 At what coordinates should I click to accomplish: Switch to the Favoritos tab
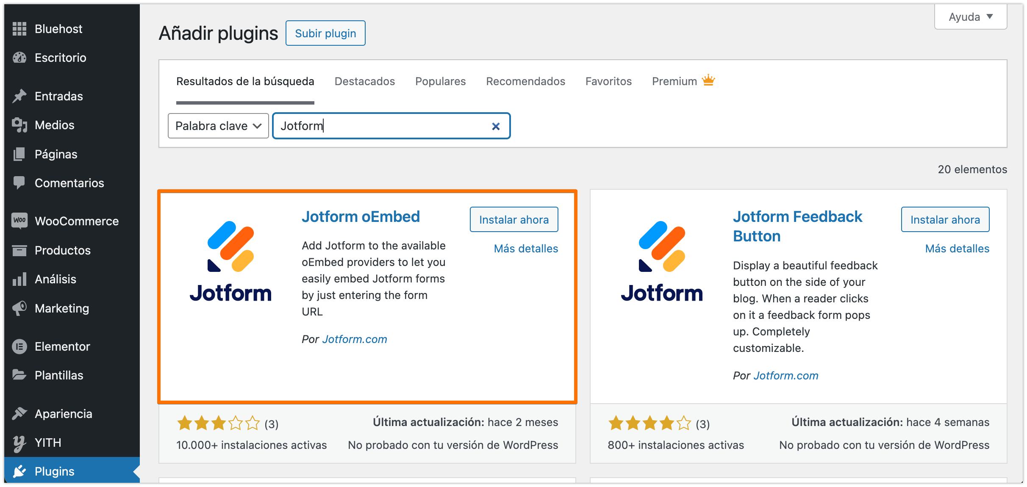point(608,81)
